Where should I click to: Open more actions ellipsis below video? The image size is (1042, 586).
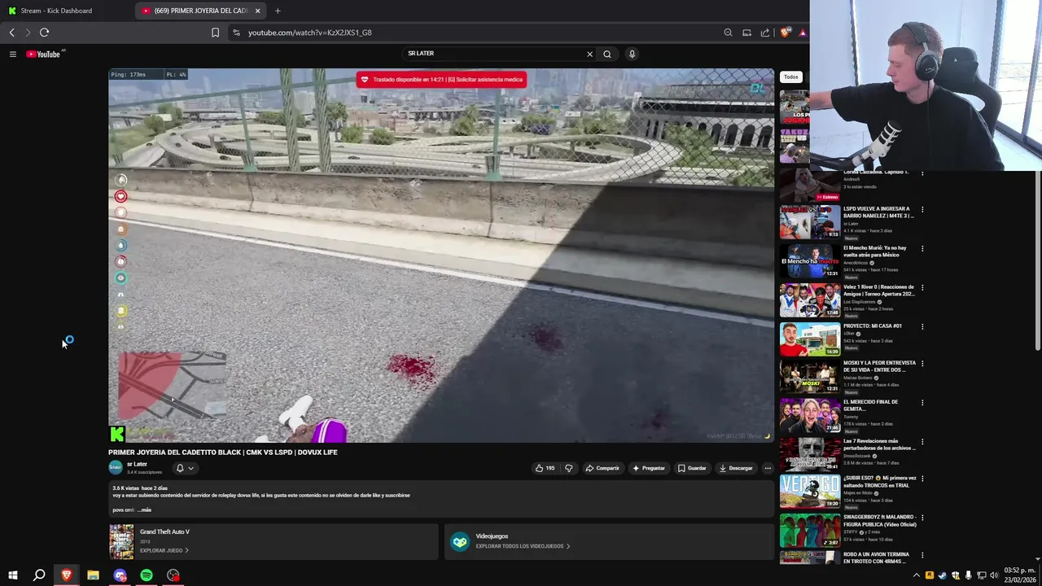click(768, 468)
